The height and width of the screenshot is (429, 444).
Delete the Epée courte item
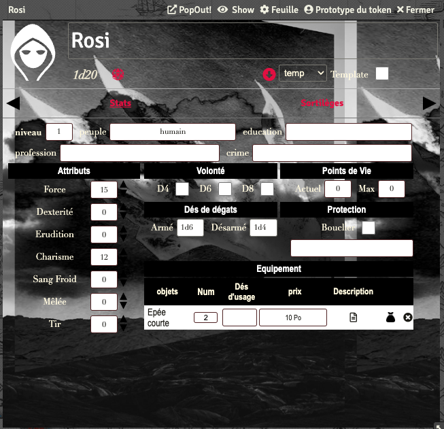tap(408, 318)
